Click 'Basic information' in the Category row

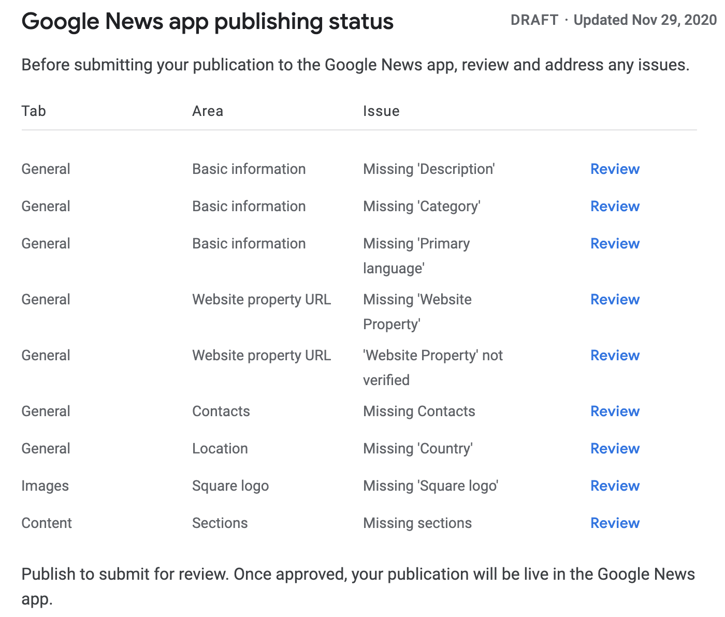pos(249,206)
